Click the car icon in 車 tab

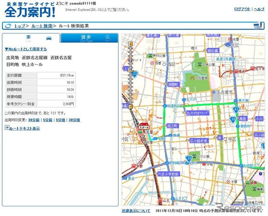[x=49, y=38]
